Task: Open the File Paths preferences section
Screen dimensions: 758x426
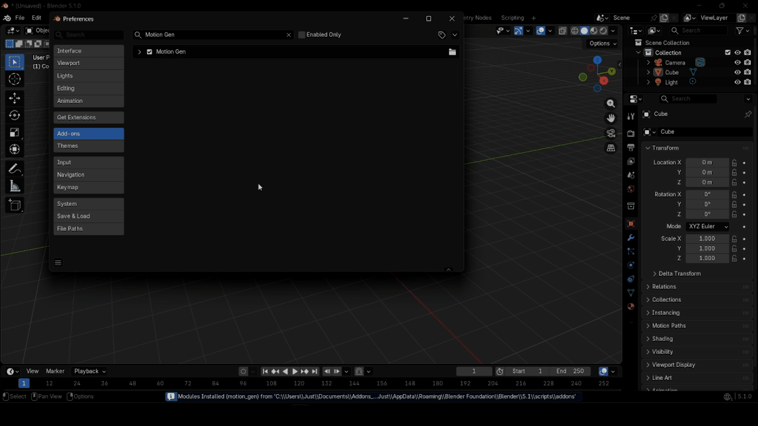Action: tap(89, 229)
